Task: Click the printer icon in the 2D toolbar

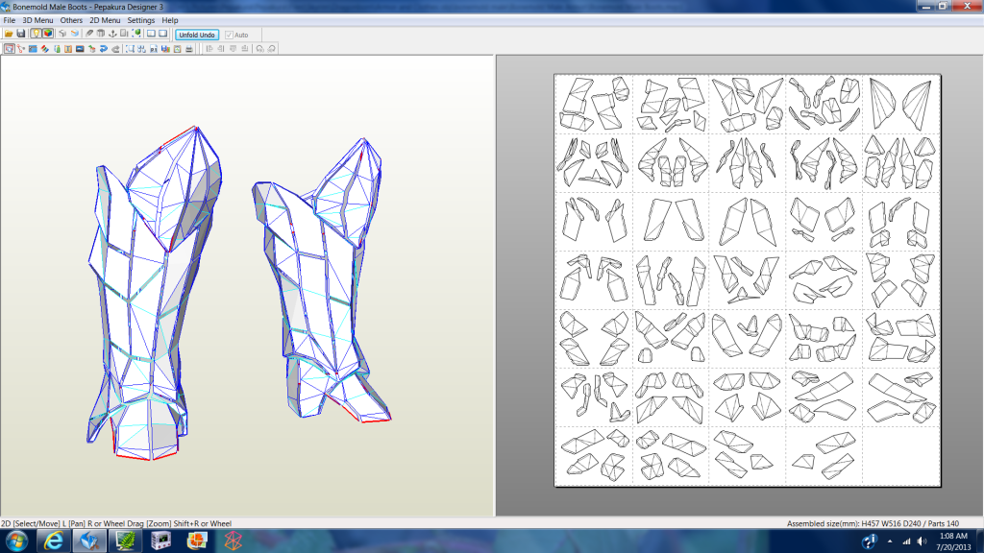Action: pos(189,48)
